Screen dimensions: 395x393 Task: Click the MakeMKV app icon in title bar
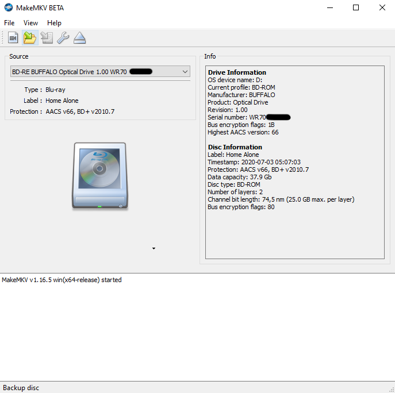(x=9, y=7)
